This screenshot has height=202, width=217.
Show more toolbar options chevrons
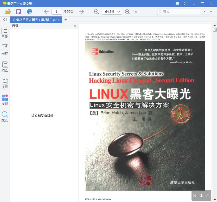136,12
